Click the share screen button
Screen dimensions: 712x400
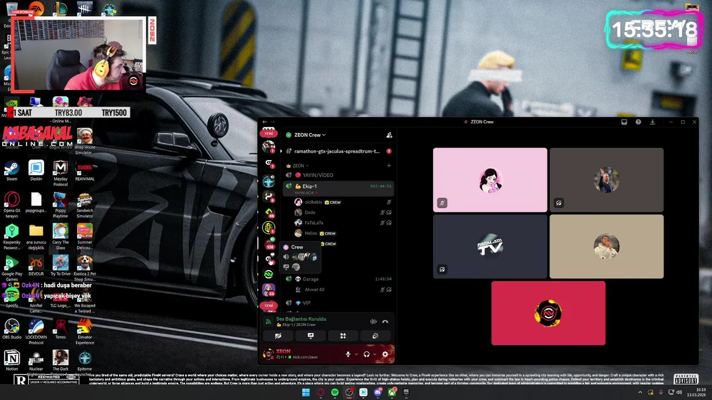point(310,336)
